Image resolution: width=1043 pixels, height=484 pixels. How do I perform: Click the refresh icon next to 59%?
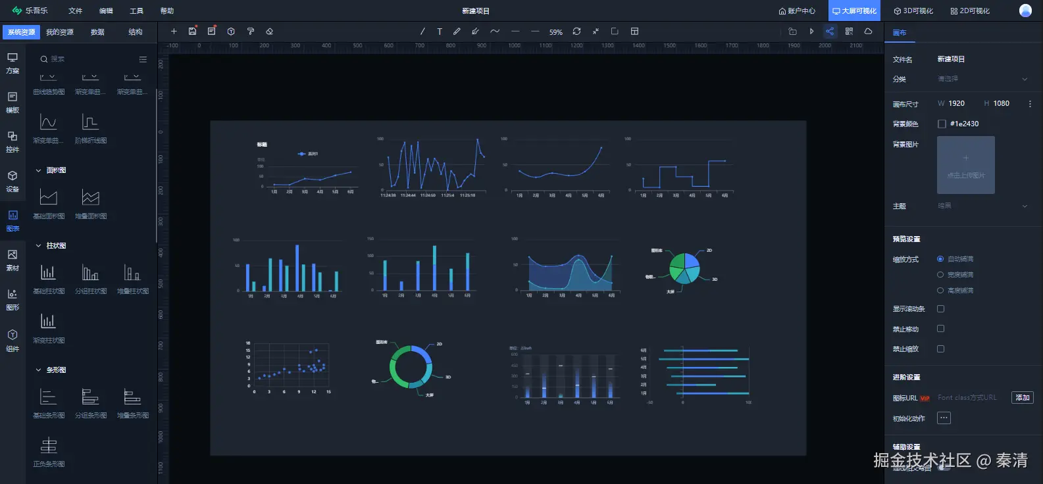[576, 32]
